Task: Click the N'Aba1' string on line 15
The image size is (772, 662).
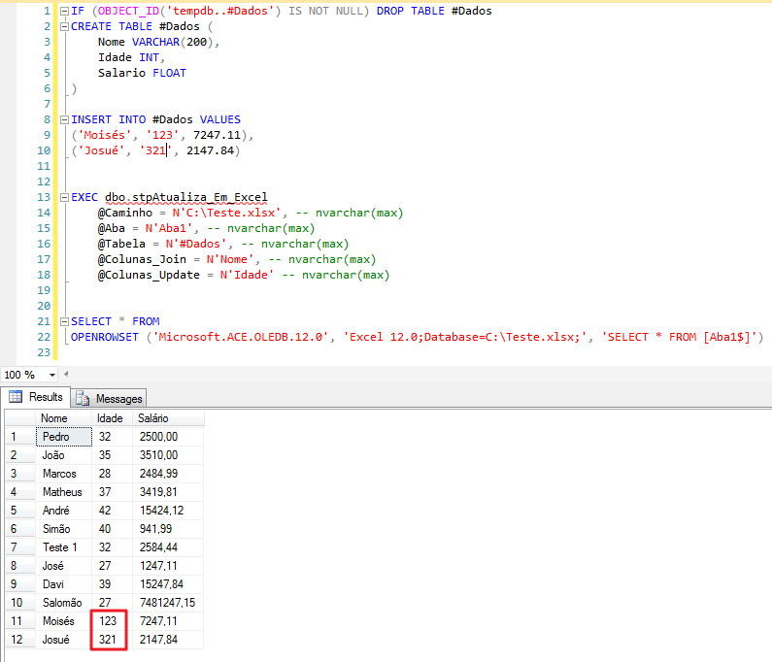Action: click(x=169, y=228)
